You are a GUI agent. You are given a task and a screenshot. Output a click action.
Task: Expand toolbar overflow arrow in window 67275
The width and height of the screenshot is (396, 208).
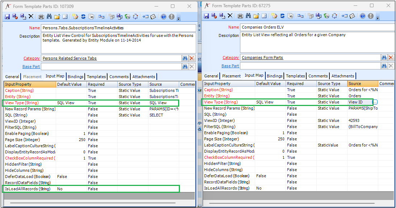coord(378,18)
